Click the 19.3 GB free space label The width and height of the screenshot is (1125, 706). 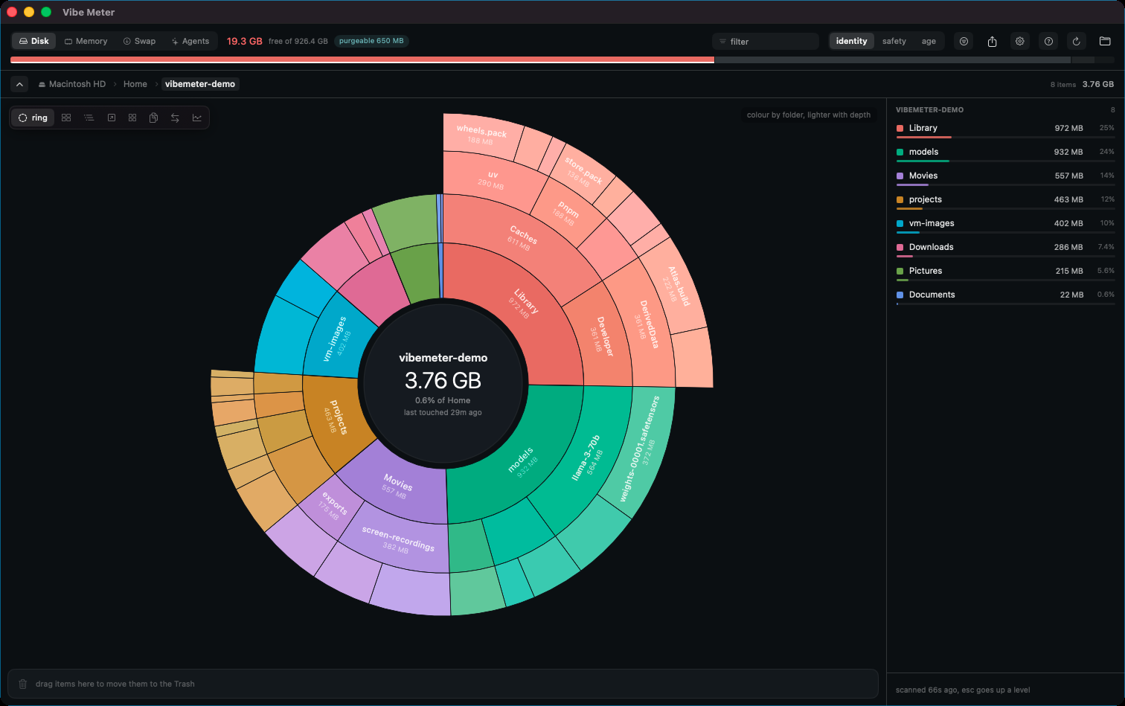click(245, 41)
